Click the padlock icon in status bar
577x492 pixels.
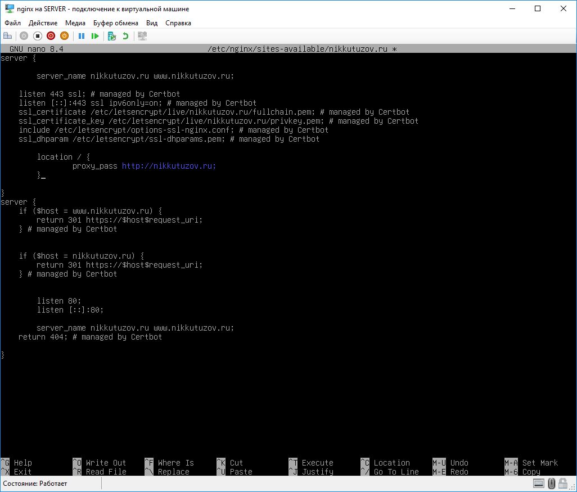click(x=564, y=483)
